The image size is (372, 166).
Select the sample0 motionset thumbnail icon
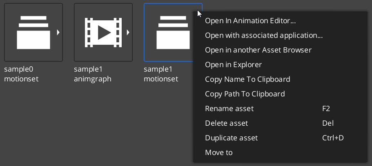[33, 32]
